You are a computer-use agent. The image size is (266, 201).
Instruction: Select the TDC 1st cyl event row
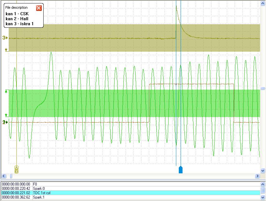click(x=131, y=193)
